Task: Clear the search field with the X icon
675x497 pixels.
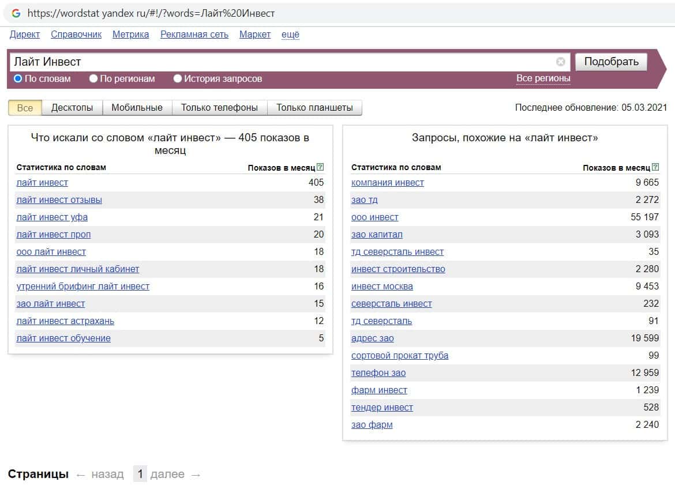Action: click(560, 62)
